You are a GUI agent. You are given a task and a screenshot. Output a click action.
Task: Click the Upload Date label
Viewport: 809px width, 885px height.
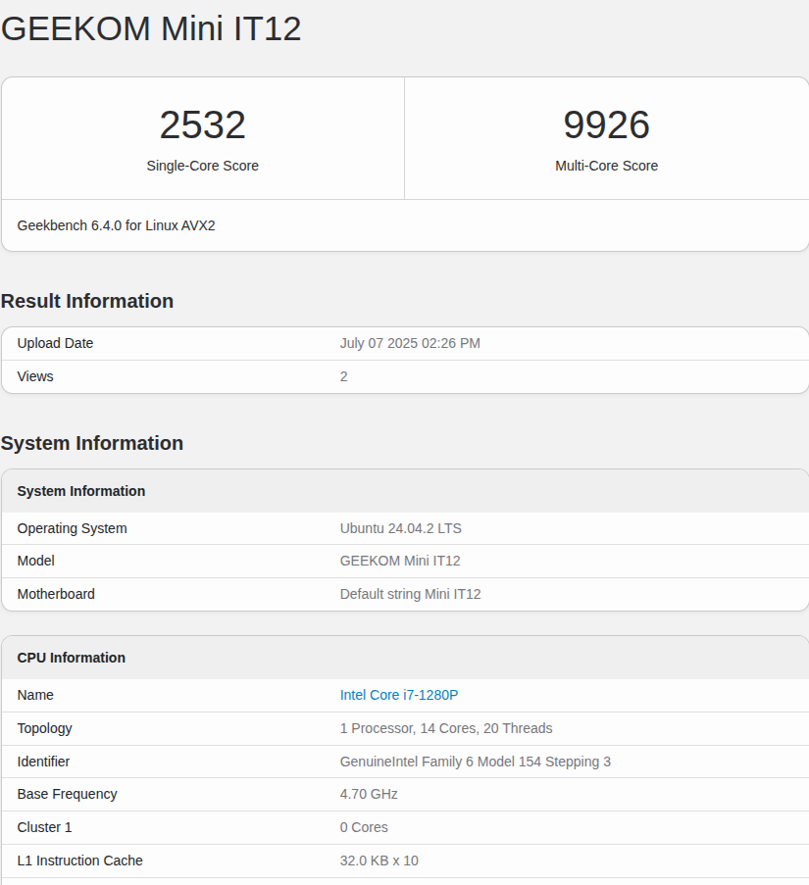coord(55,343)
